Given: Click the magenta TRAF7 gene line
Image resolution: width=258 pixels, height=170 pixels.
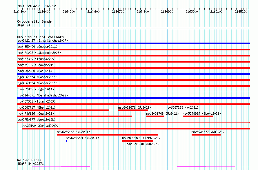Looking at the screenshot, I should pos(133,167).
